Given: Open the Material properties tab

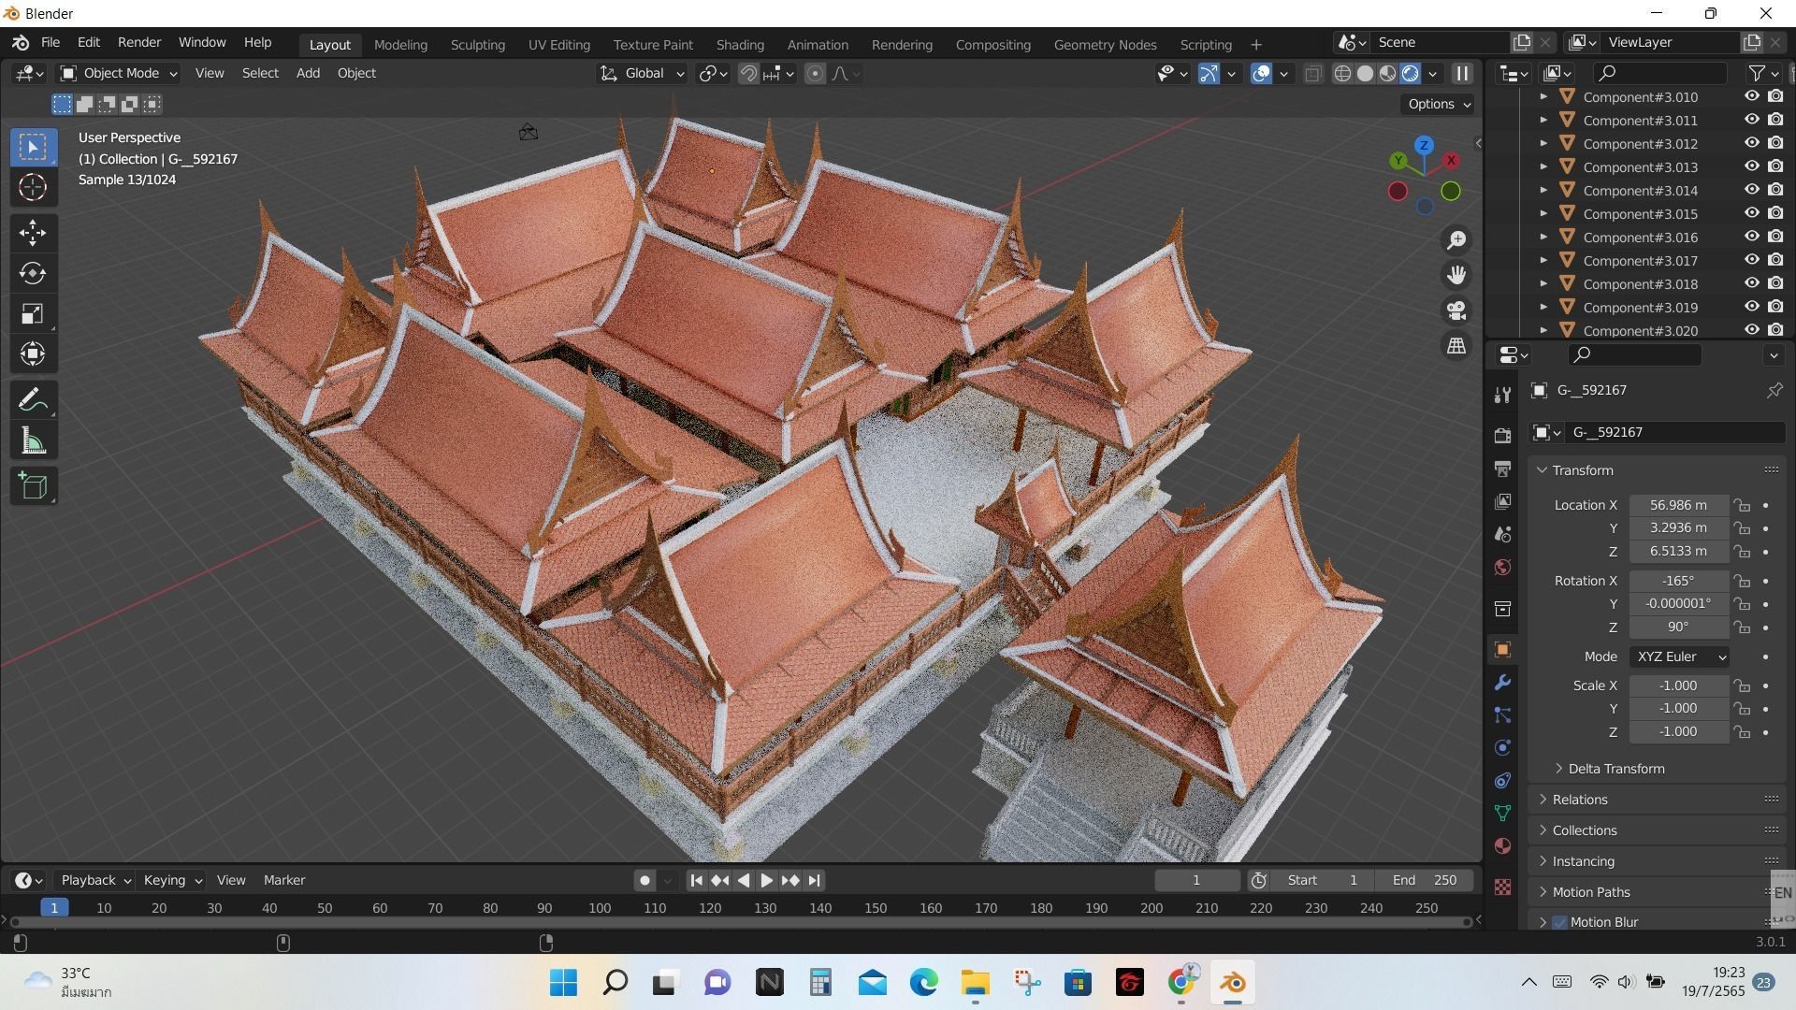Looking at the screenshot, I should pyautogui.click(x=1502, y=846).
